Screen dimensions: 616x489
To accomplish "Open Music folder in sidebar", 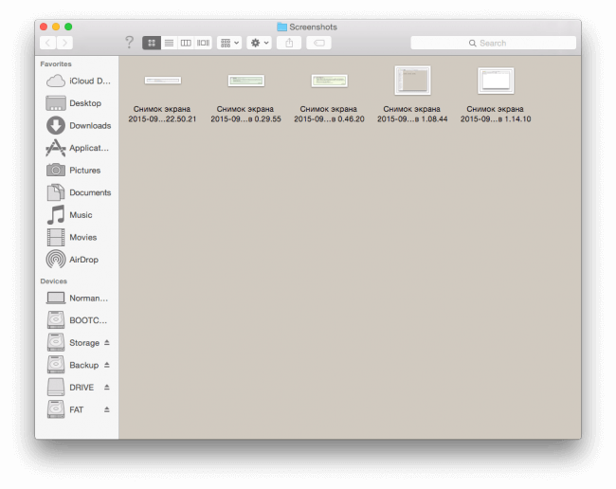I will [78, 215].
